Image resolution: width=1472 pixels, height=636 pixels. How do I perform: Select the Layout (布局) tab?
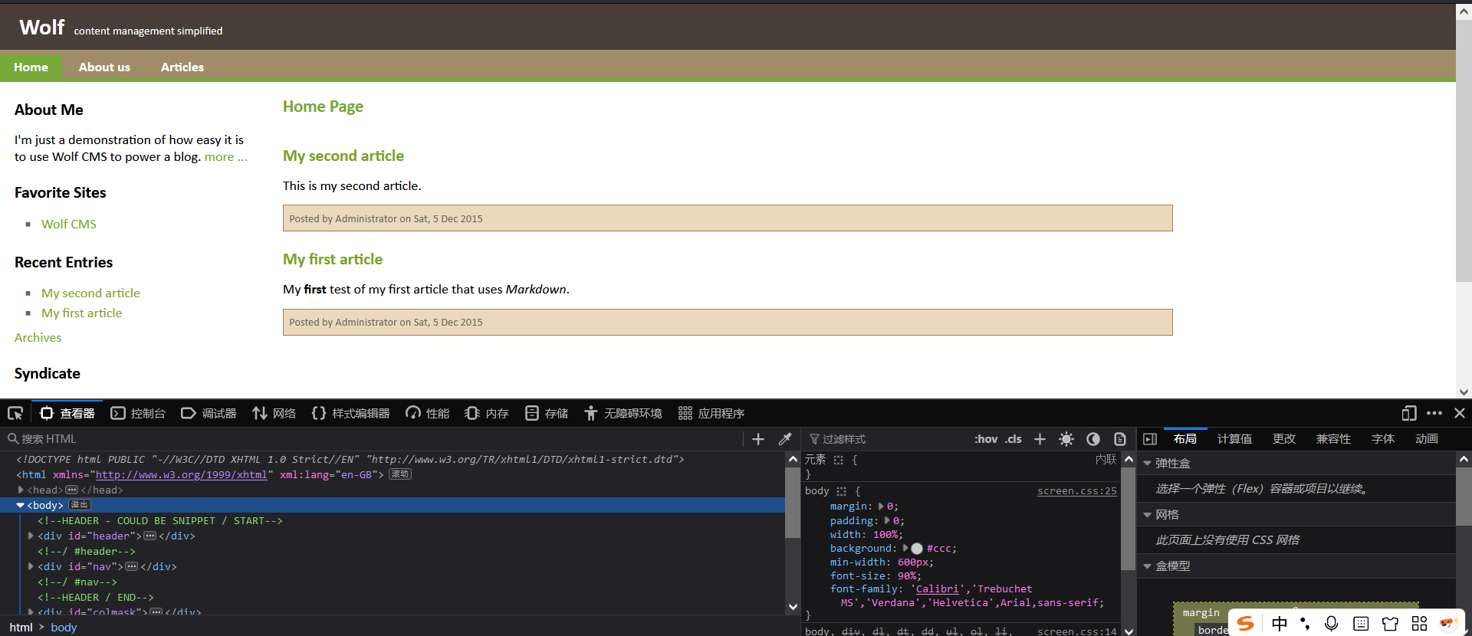tap(1185, 439)
